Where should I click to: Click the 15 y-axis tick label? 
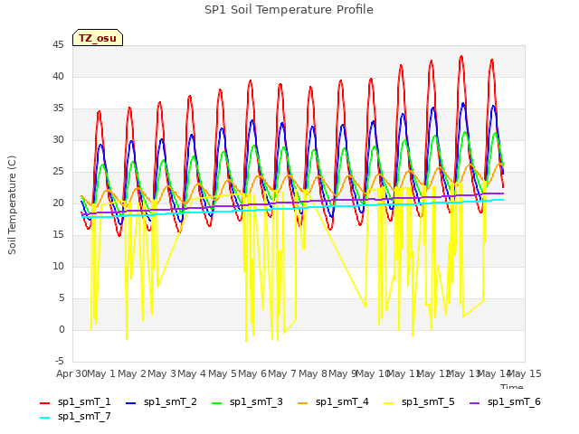[58, 235]
